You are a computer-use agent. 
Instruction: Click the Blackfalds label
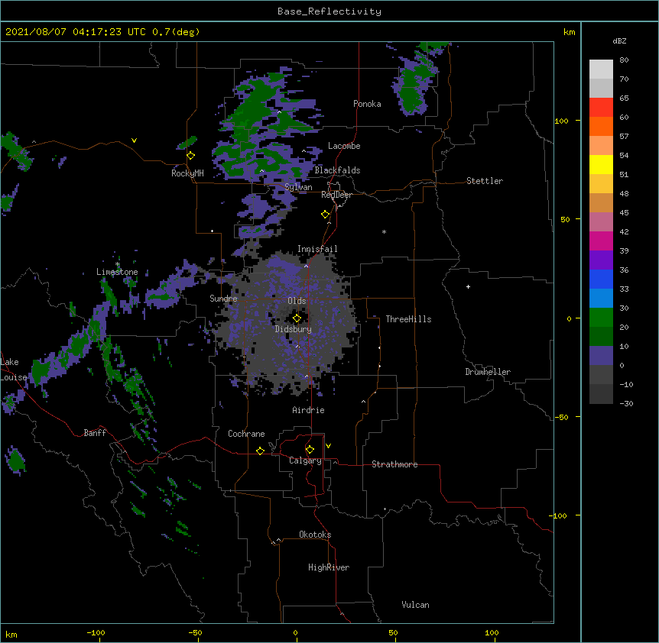[x=337, y=170]
